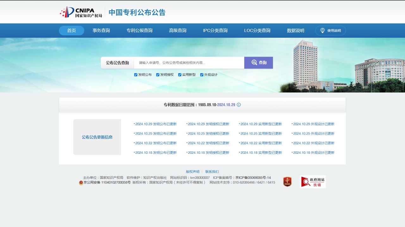Open 2024.10.25 实用新型已更新 link

[261, 134]
